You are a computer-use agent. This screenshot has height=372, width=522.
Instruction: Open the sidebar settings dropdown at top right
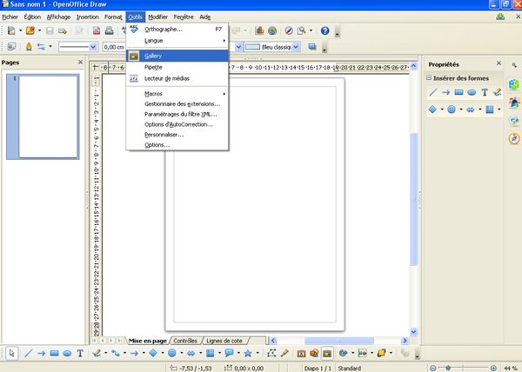514,65
